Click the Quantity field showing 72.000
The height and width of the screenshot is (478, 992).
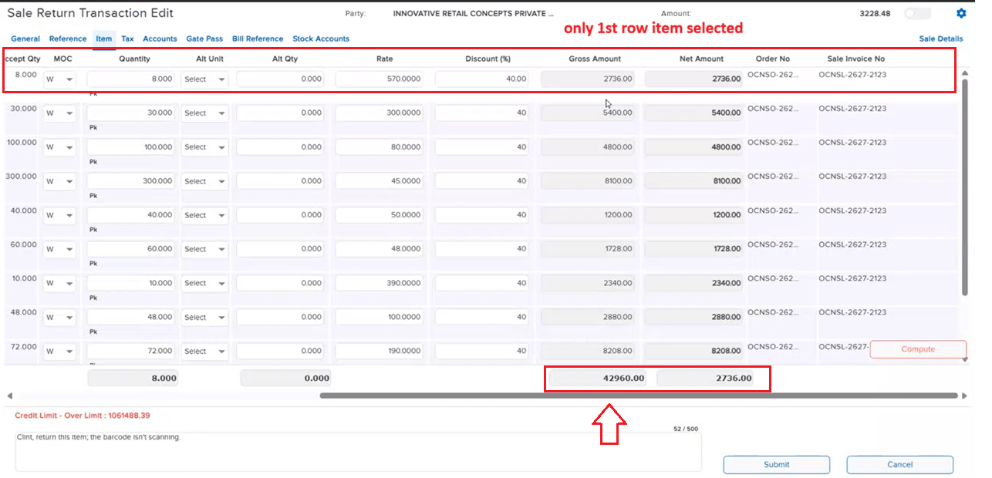[x=131, y=351]
